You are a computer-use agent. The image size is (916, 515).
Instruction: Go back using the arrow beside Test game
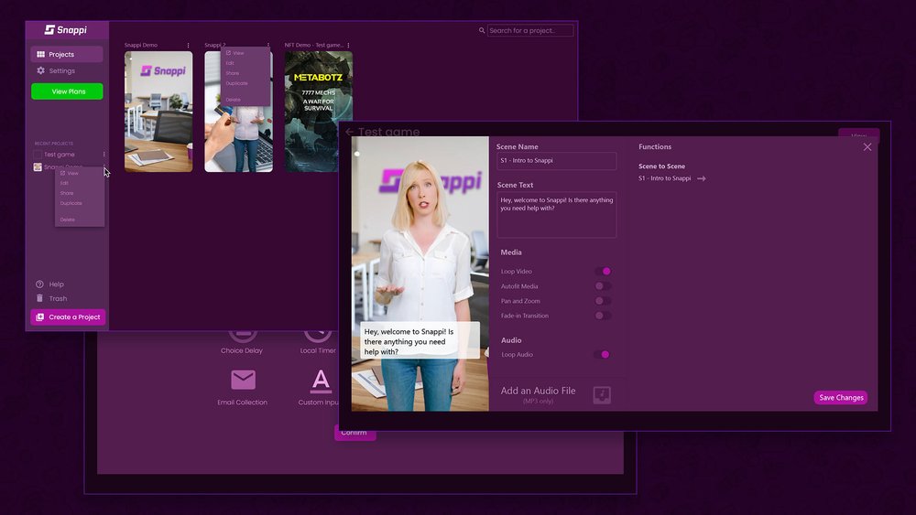coord(349,132)
